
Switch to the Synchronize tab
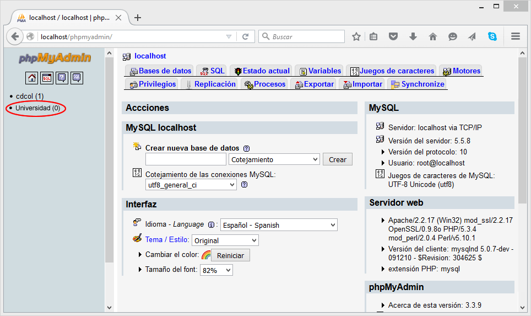point(418,84)
